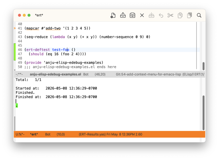Click the green diff indicator beside line 46
This screenshot has width=219, height=160.
coord(15,52)
